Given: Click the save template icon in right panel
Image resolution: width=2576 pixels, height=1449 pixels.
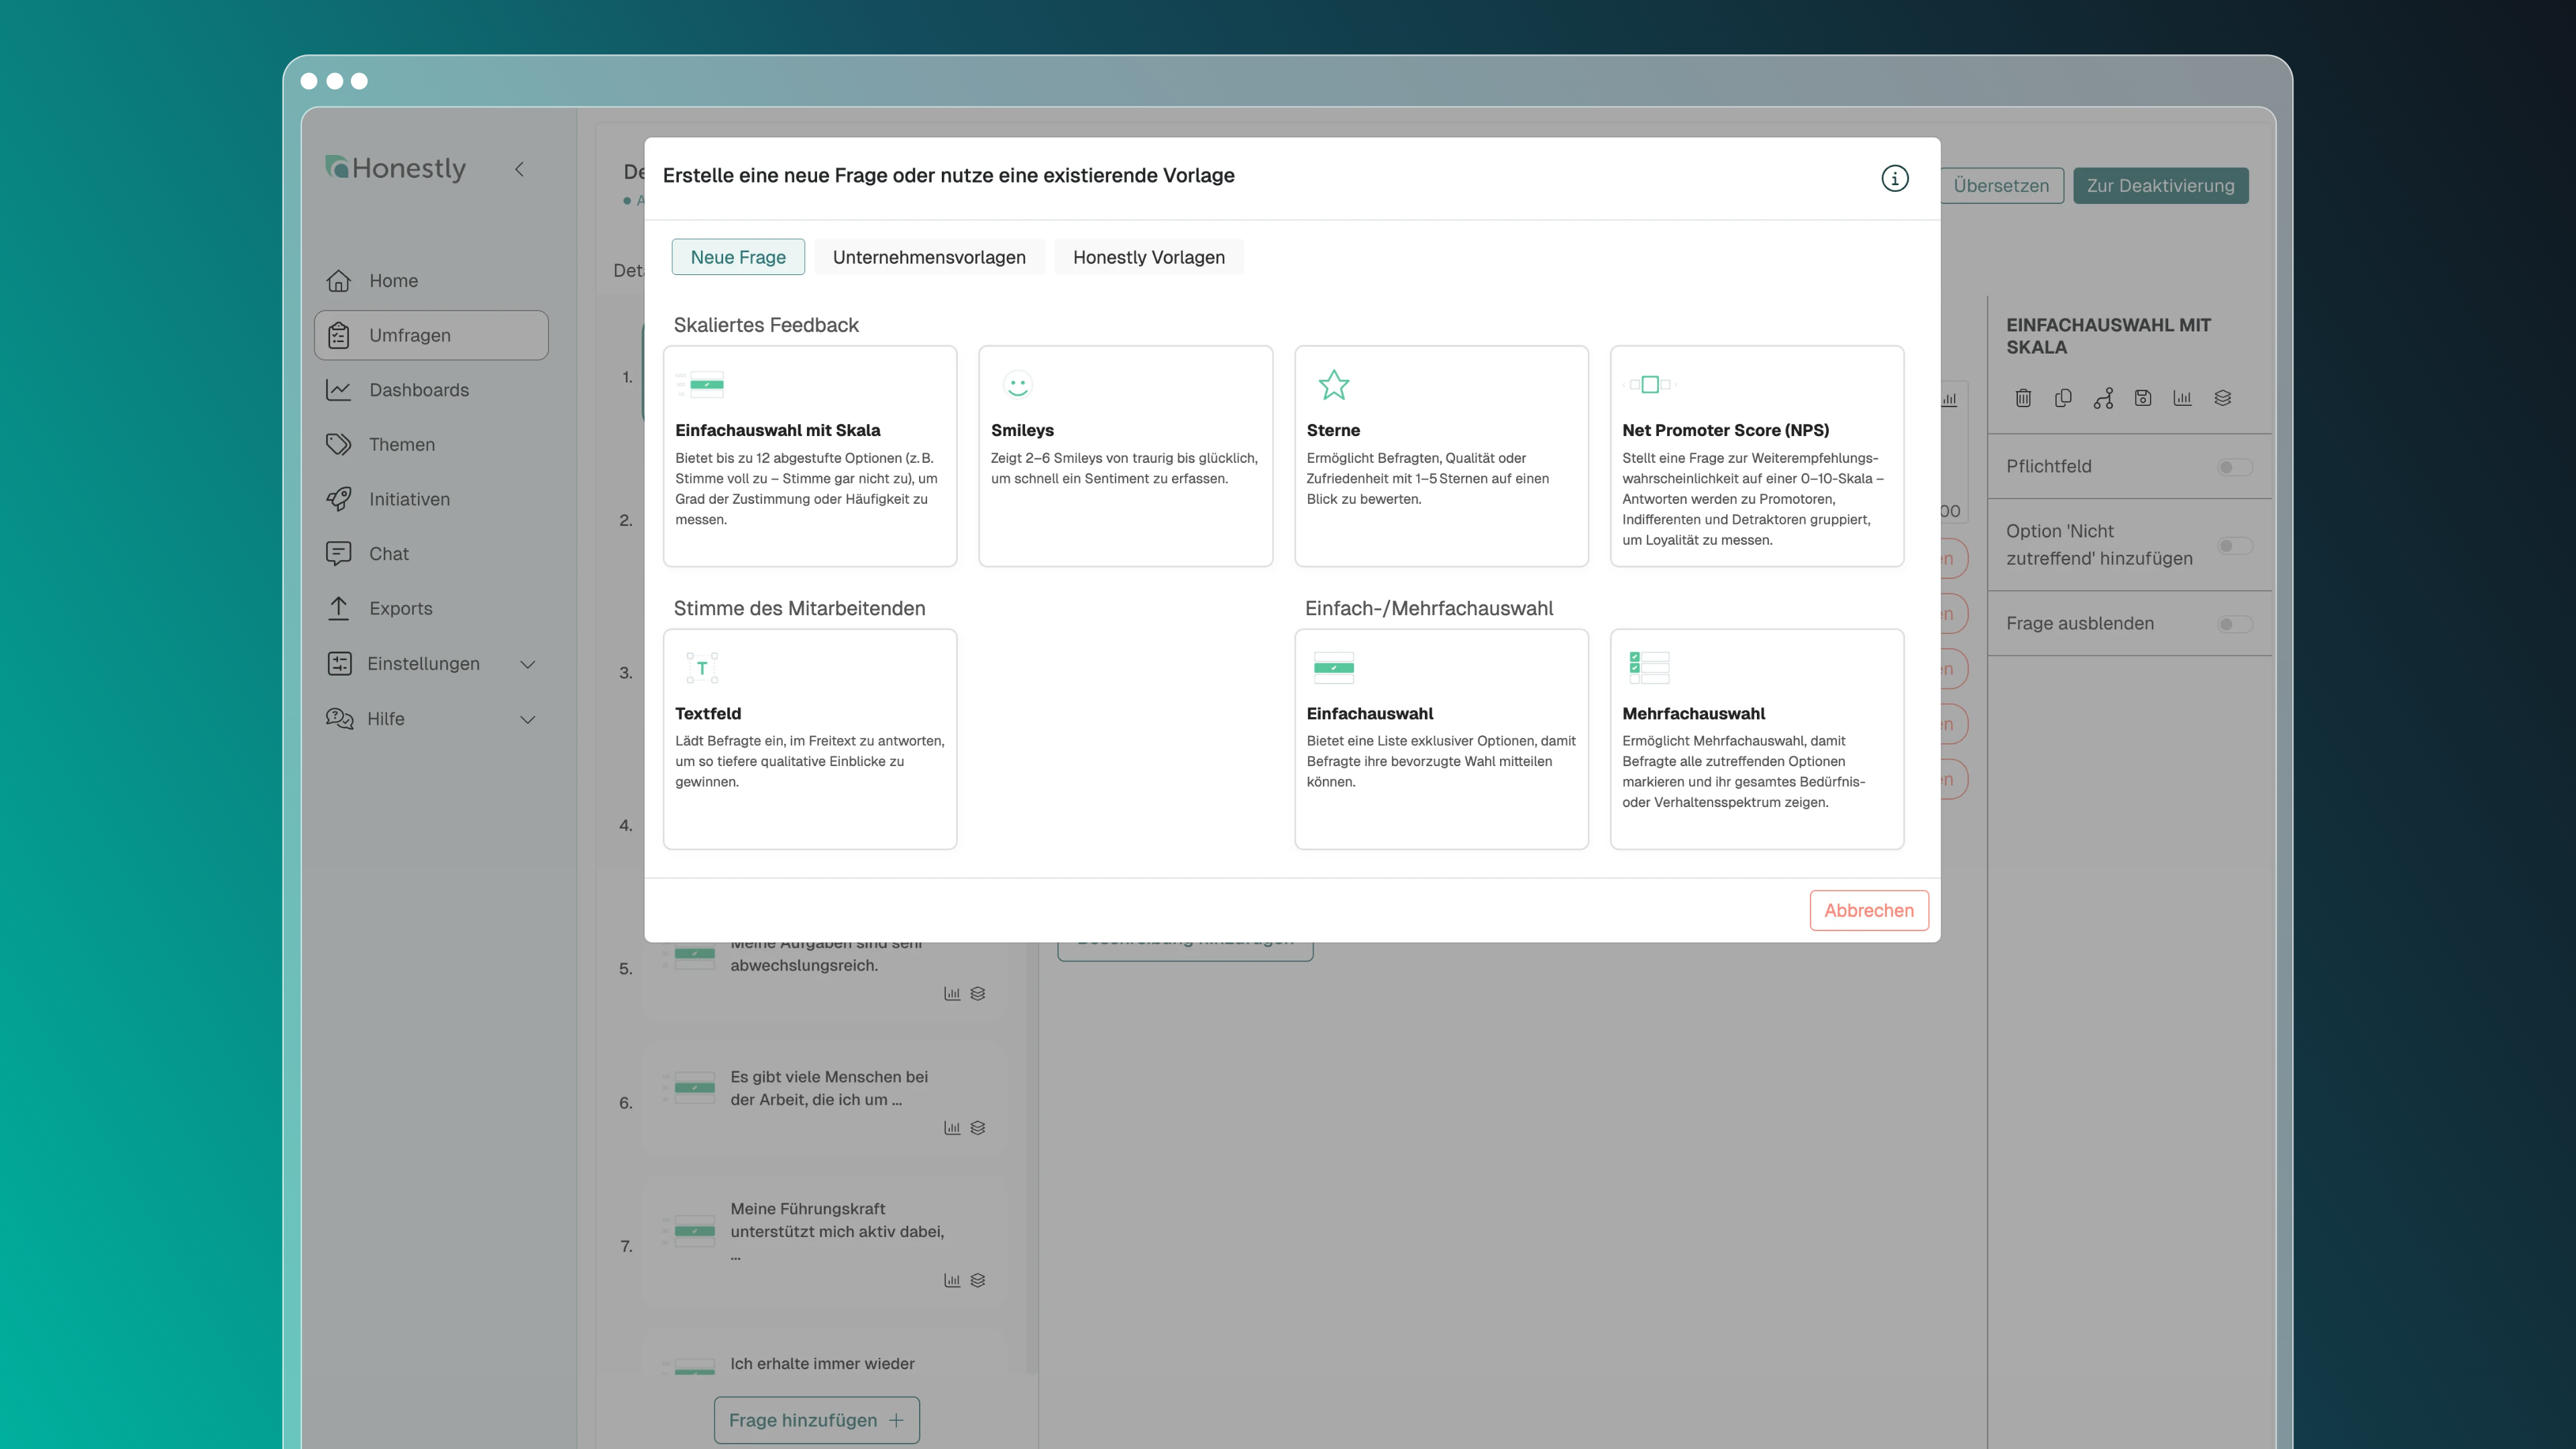Looking at the screenshot, I should point(2143,398).
